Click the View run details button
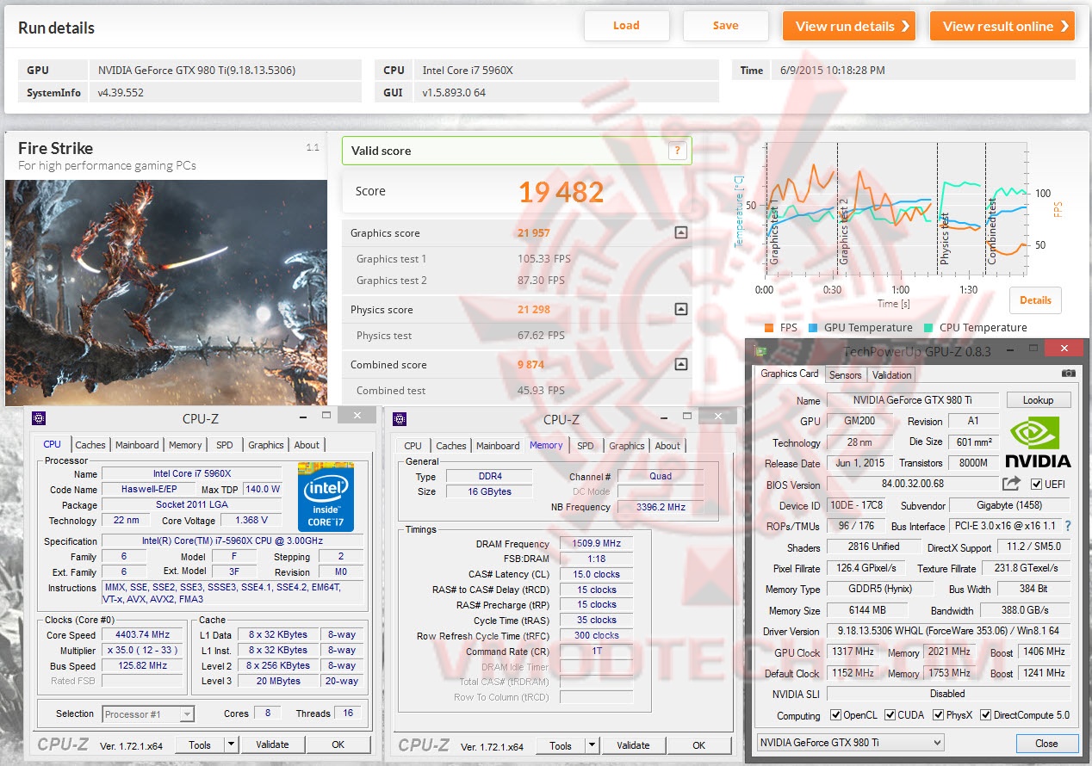Viewport: 1092px width, 766px height. pyautogui.click(x=848, y=26)
